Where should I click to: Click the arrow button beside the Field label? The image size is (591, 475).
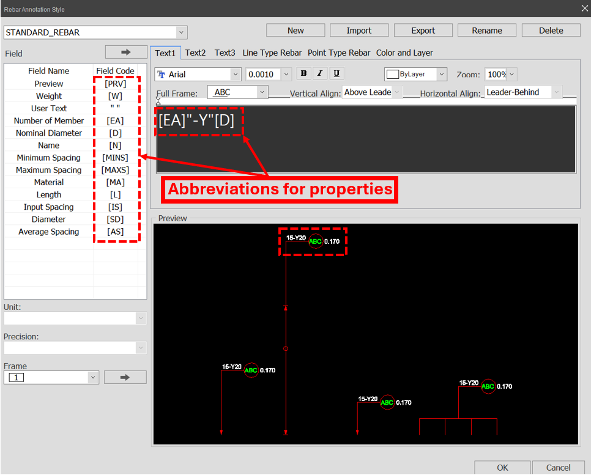tap(126, 53)
